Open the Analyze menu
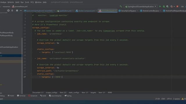186x104 pixels. 3,2
